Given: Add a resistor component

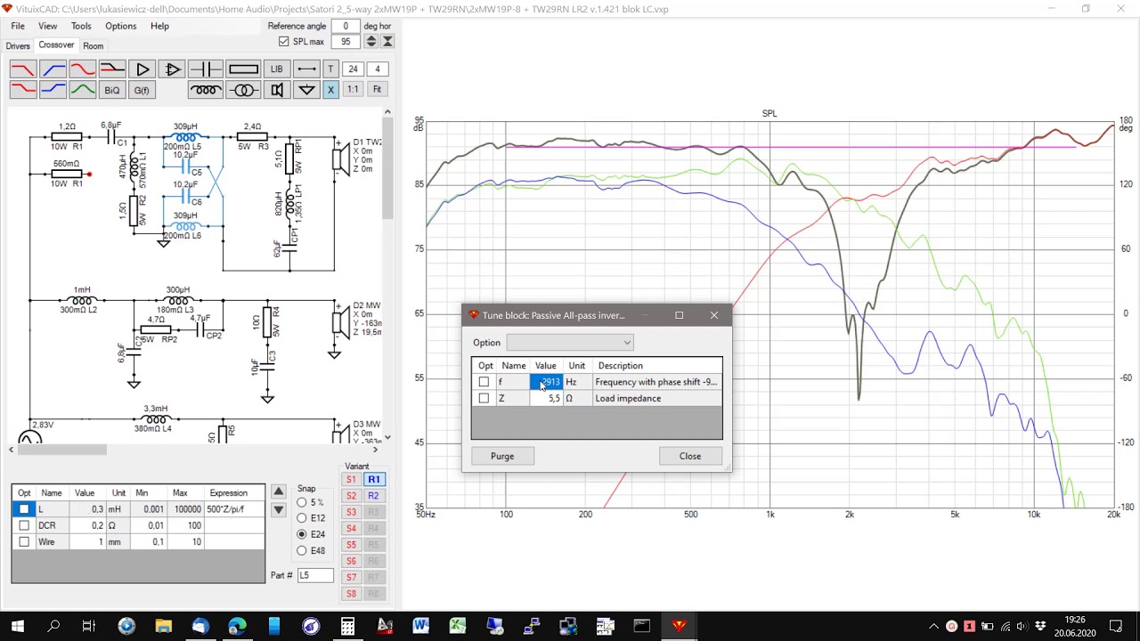Looking at the screenshot, I should pos(243,69).
